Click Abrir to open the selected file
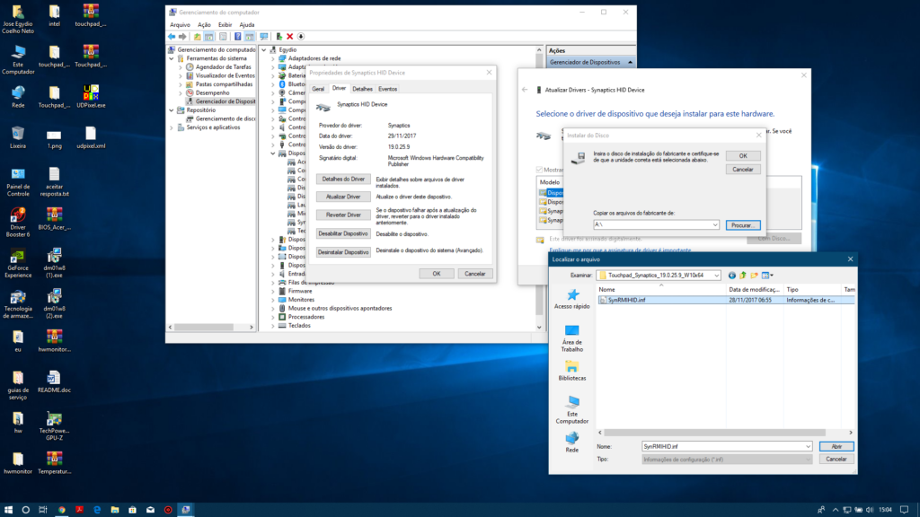The height and width of the screenshot is (517, 920). click(x=836, y=446)
